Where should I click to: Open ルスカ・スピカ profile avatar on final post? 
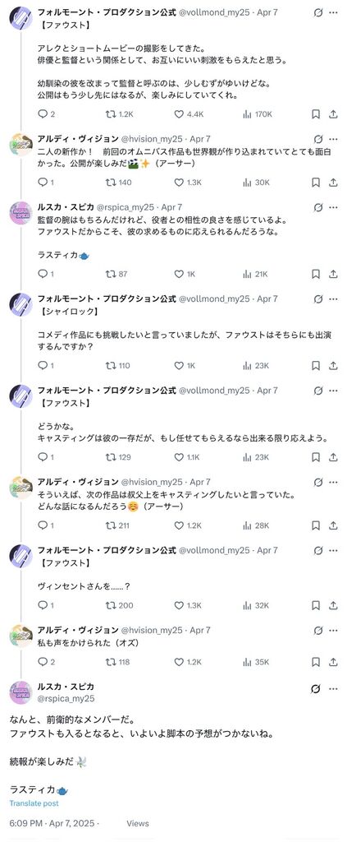coord(21,692)
